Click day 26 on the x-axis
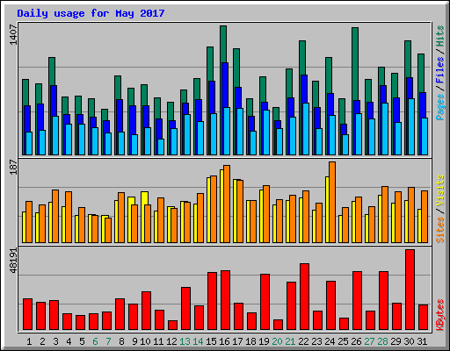Image resolution: width=450 pixels, height=351 pixels. (x=356, y=341)
